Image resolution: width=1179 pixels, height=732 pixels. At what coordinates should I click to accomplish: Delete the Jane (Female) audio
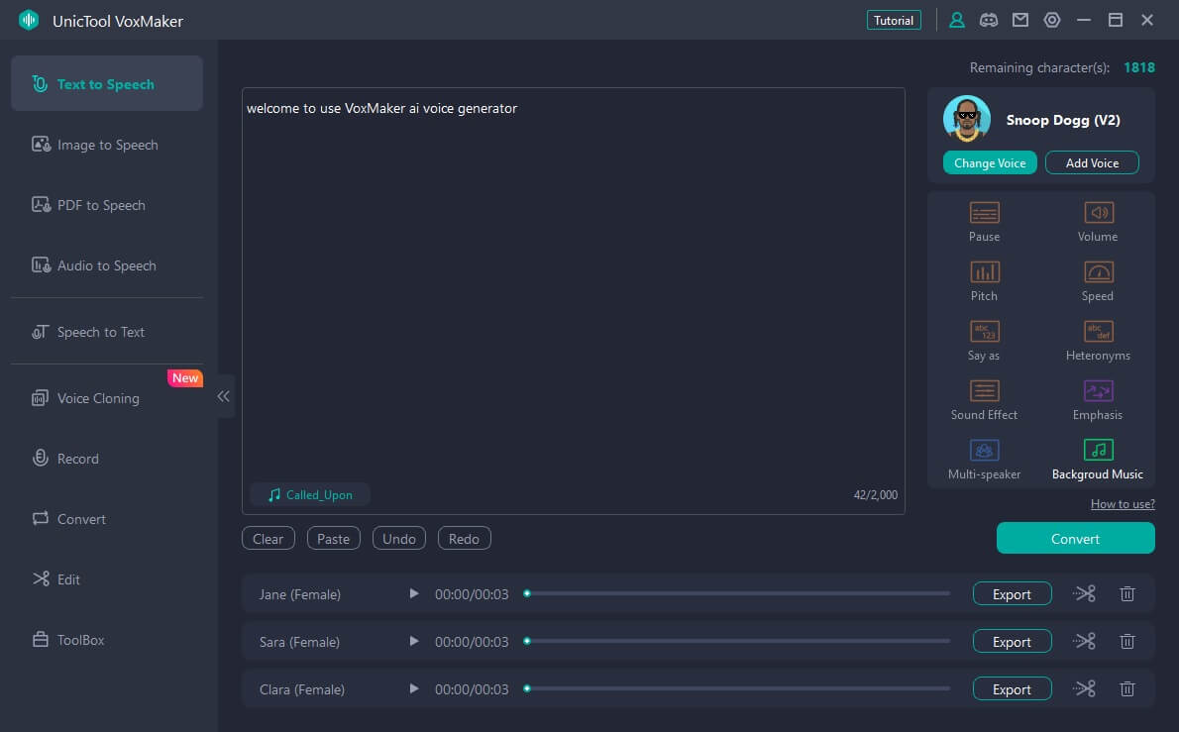1127,593
